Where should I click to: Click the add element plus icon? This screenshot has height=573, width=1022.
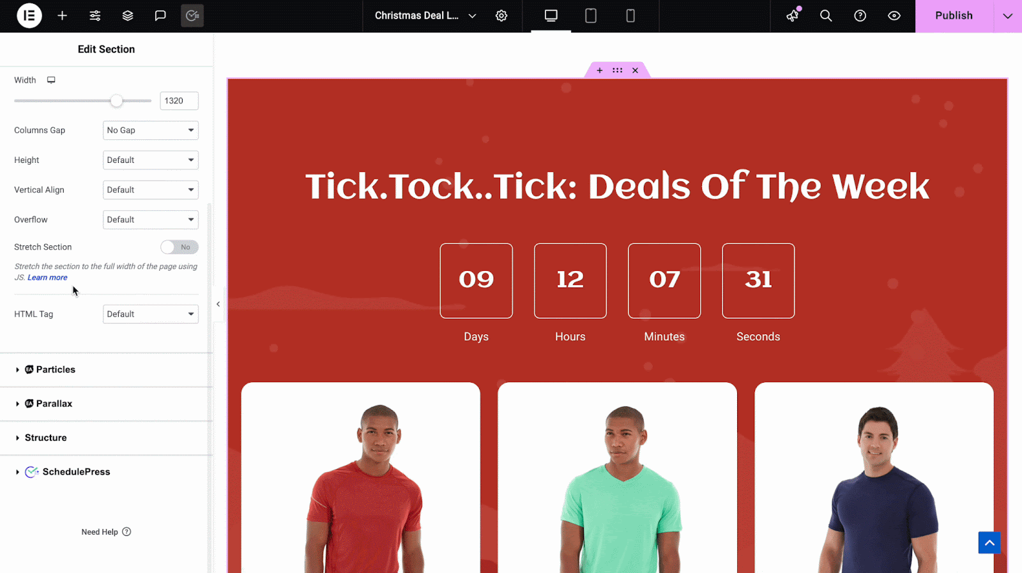62,15
